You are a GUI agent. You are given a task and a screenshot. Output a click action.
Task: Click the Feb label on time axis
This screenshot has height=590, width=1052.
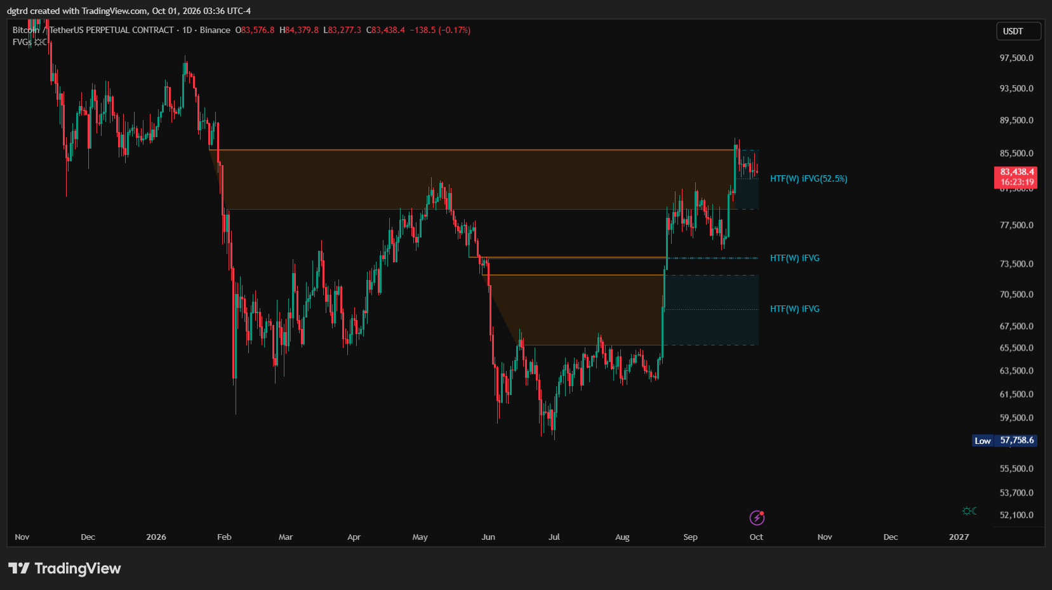coord(224,537)
